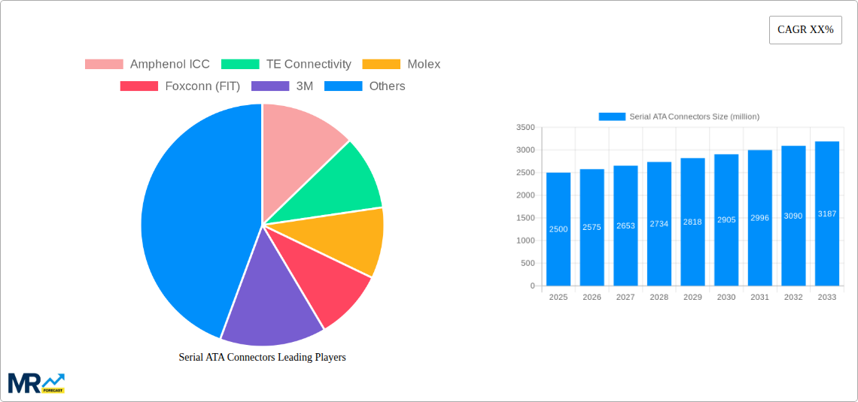Toggle the Others legend swatch
Screen dimensions: 858x402
(343, 86)
